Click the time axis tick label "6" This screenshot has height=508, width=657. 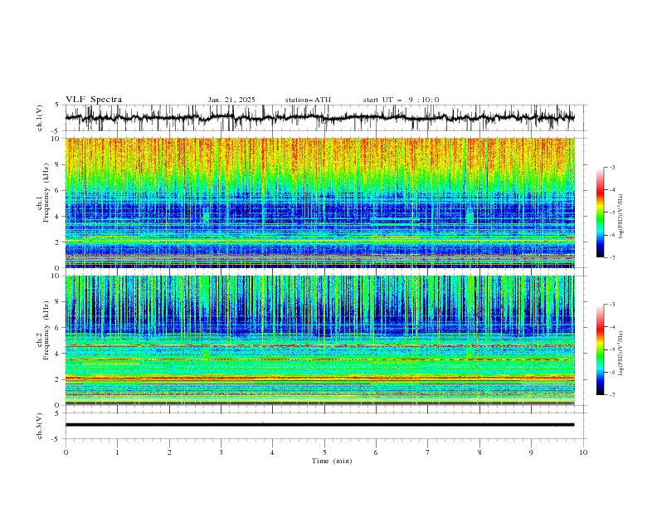pyautogui.click(x=376, y=452)
